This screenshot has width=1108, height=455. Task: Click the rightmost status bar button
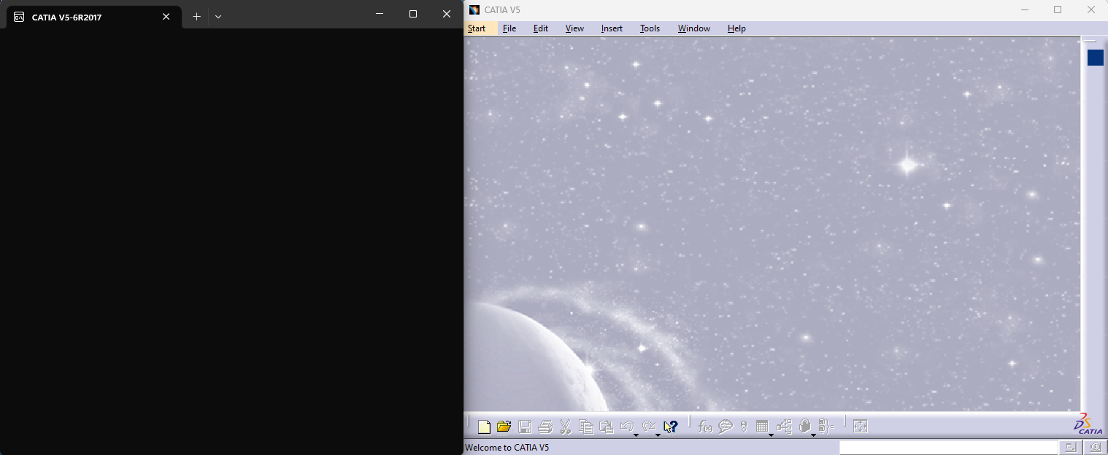[1095, 447]
